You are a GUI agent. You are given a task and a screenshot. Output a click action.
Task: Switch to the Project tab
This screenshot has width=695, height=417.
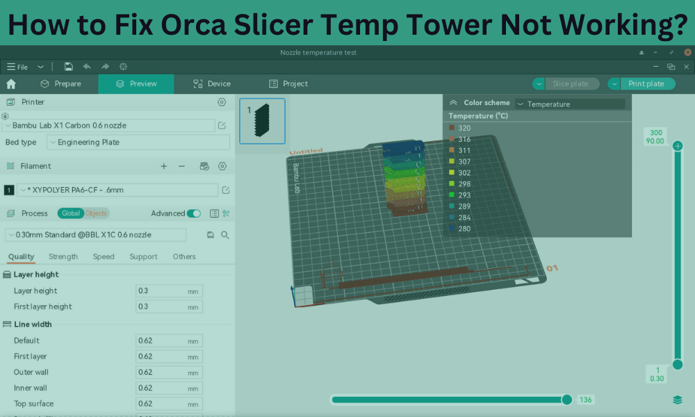pos(288,84)
